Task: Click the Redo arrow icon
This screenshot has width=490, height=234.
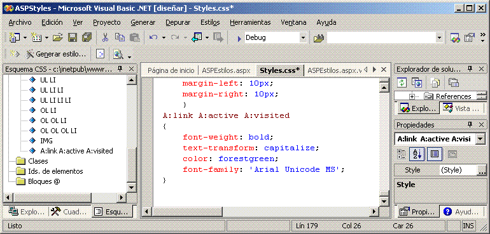Action: point(175,37)
